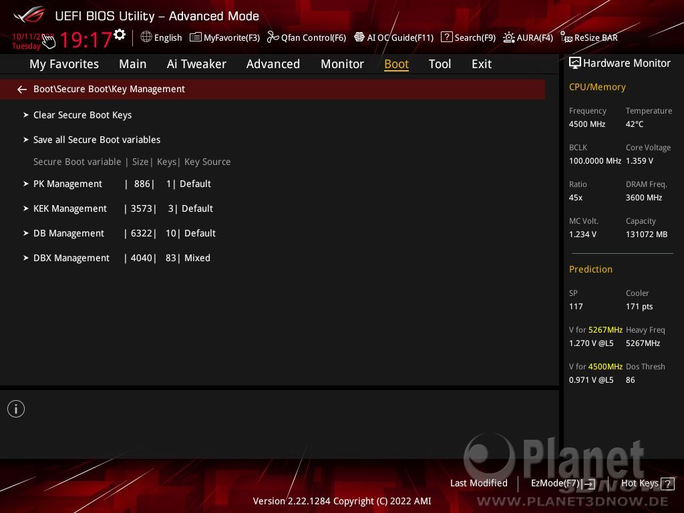Click the globe language icon

pos(146,37)
